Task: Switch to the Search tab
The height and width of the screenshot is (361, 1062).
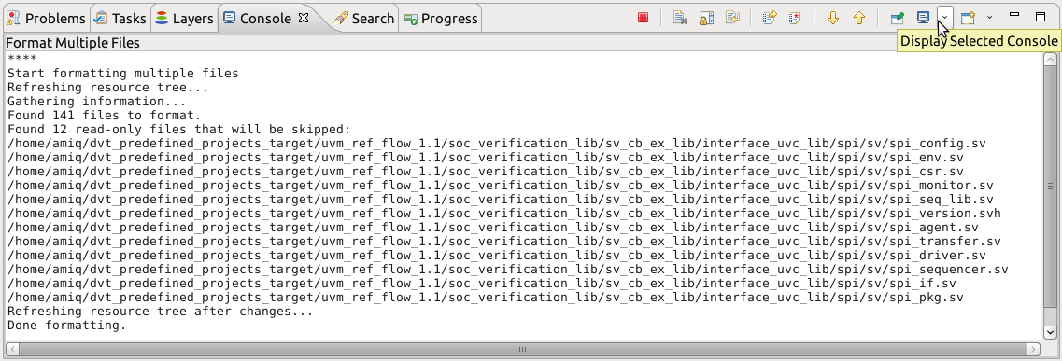Action: [x=363, y=19]
